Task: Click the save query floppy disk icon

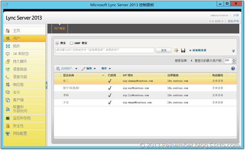Action: (x=183, y=51)
